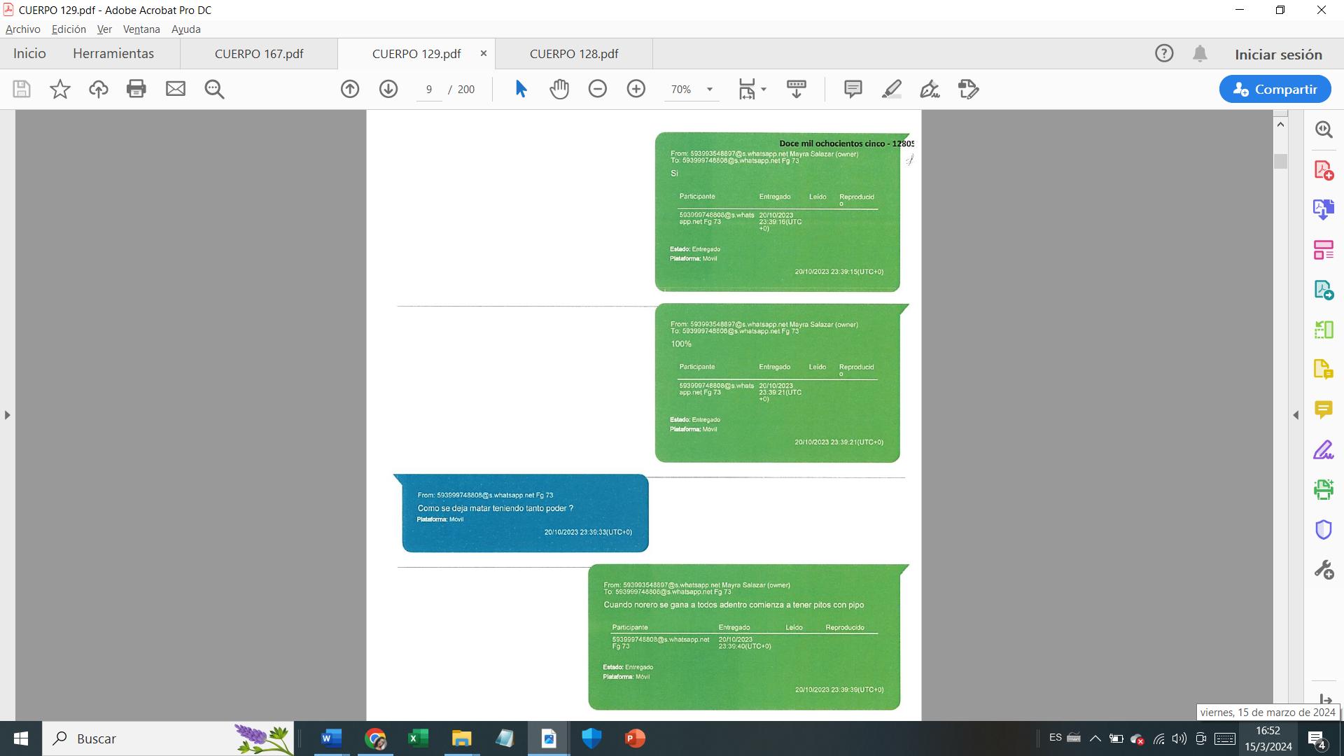Select the highlight text pen tool
Viewport: 1344px width, 756px height.
[x=891, y=89]
